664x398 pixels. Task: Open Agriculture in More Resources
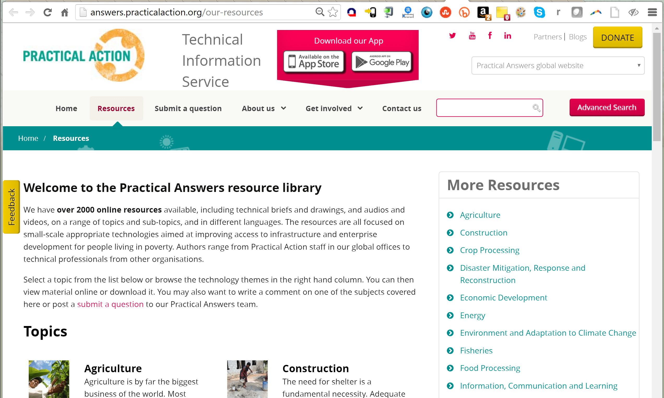[x=480, y=215]
